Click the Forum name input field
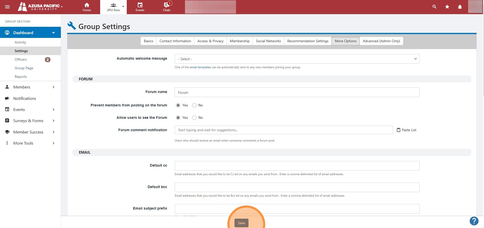The width and height of the screenshot is (484, 228). (x=297, y=92)
